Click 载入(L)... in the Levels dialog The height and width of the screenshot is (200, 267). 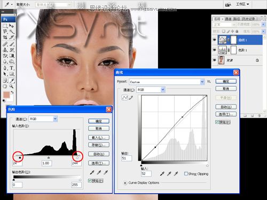[x=99, y=138]
